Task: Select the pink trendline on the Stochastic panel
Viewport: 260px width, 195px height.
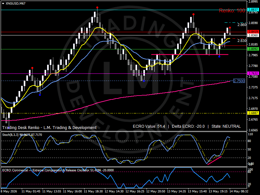Action: click(214, 160)
